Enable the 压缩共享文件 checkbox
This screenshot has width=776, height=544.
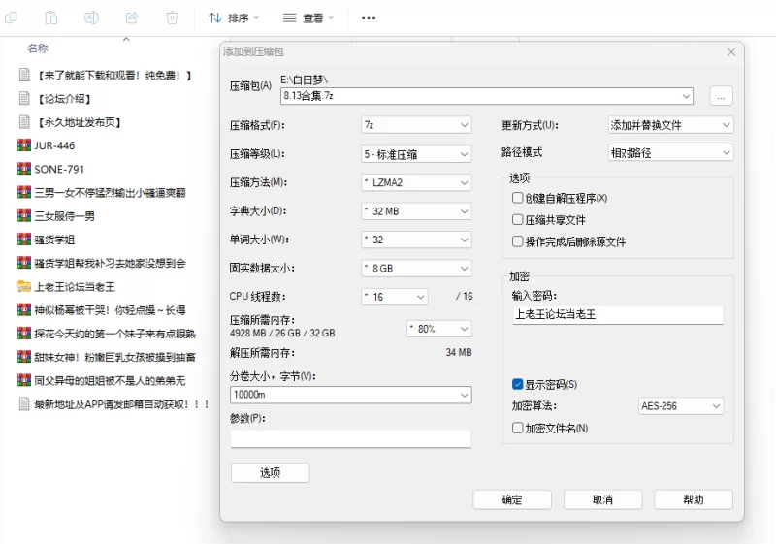click(517, 219)
